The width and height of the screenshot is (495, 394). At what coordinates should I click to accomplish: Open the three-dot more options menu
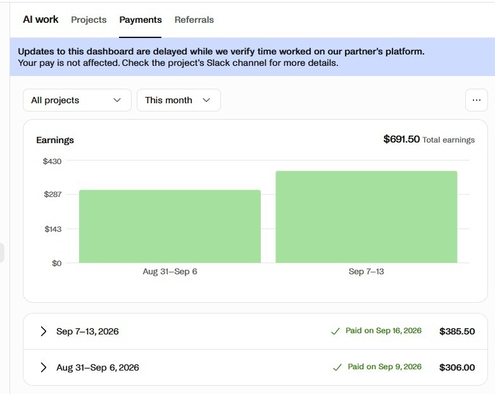point(477,100)
